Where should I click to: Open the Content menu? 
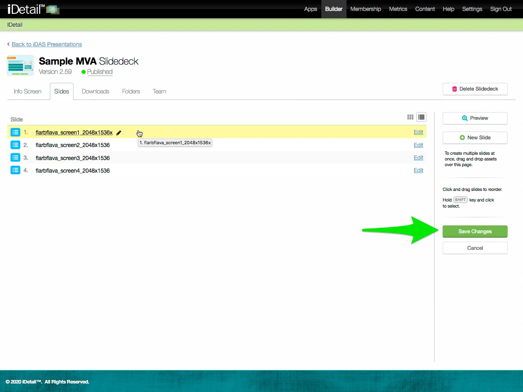click(x=425, y=9)
